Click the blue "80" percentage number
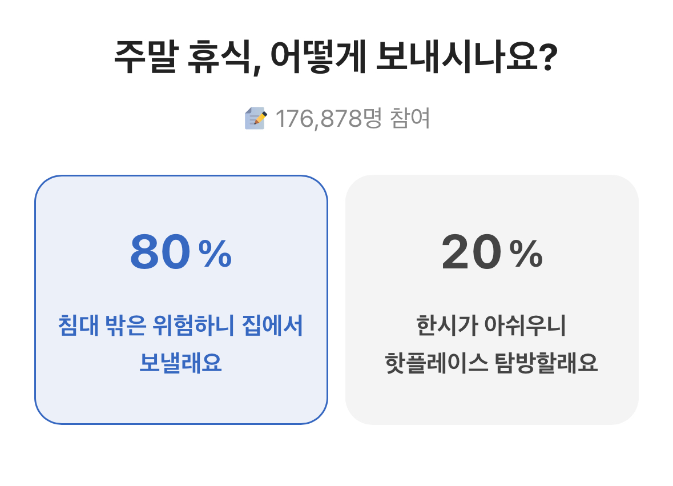Screen dimensions: 673x486 point(160,252)
